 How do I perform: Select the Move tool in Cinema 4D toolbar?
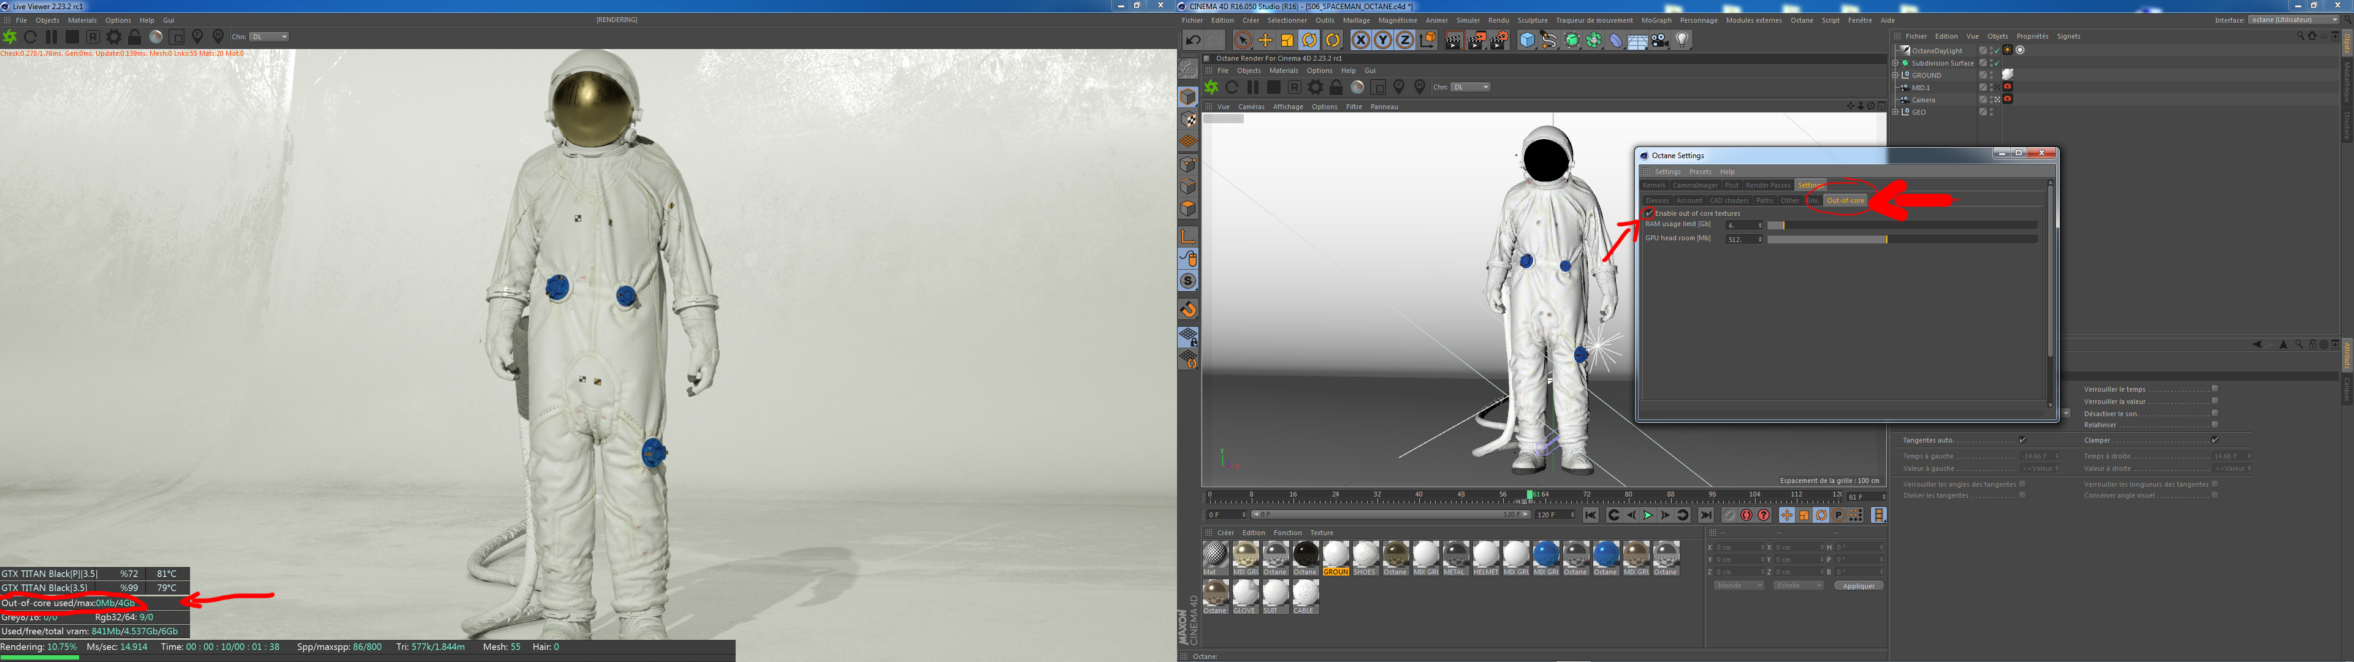1266,40
